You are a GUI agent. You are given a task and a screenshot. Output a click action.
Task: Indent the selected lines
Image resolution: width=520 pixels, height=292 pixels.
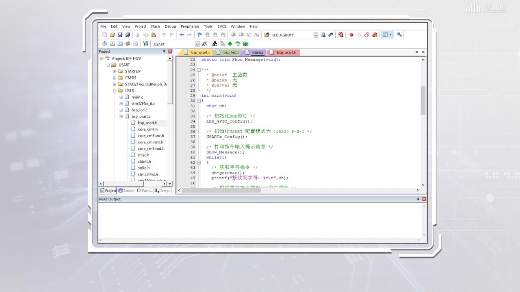[x=234, y=35]
